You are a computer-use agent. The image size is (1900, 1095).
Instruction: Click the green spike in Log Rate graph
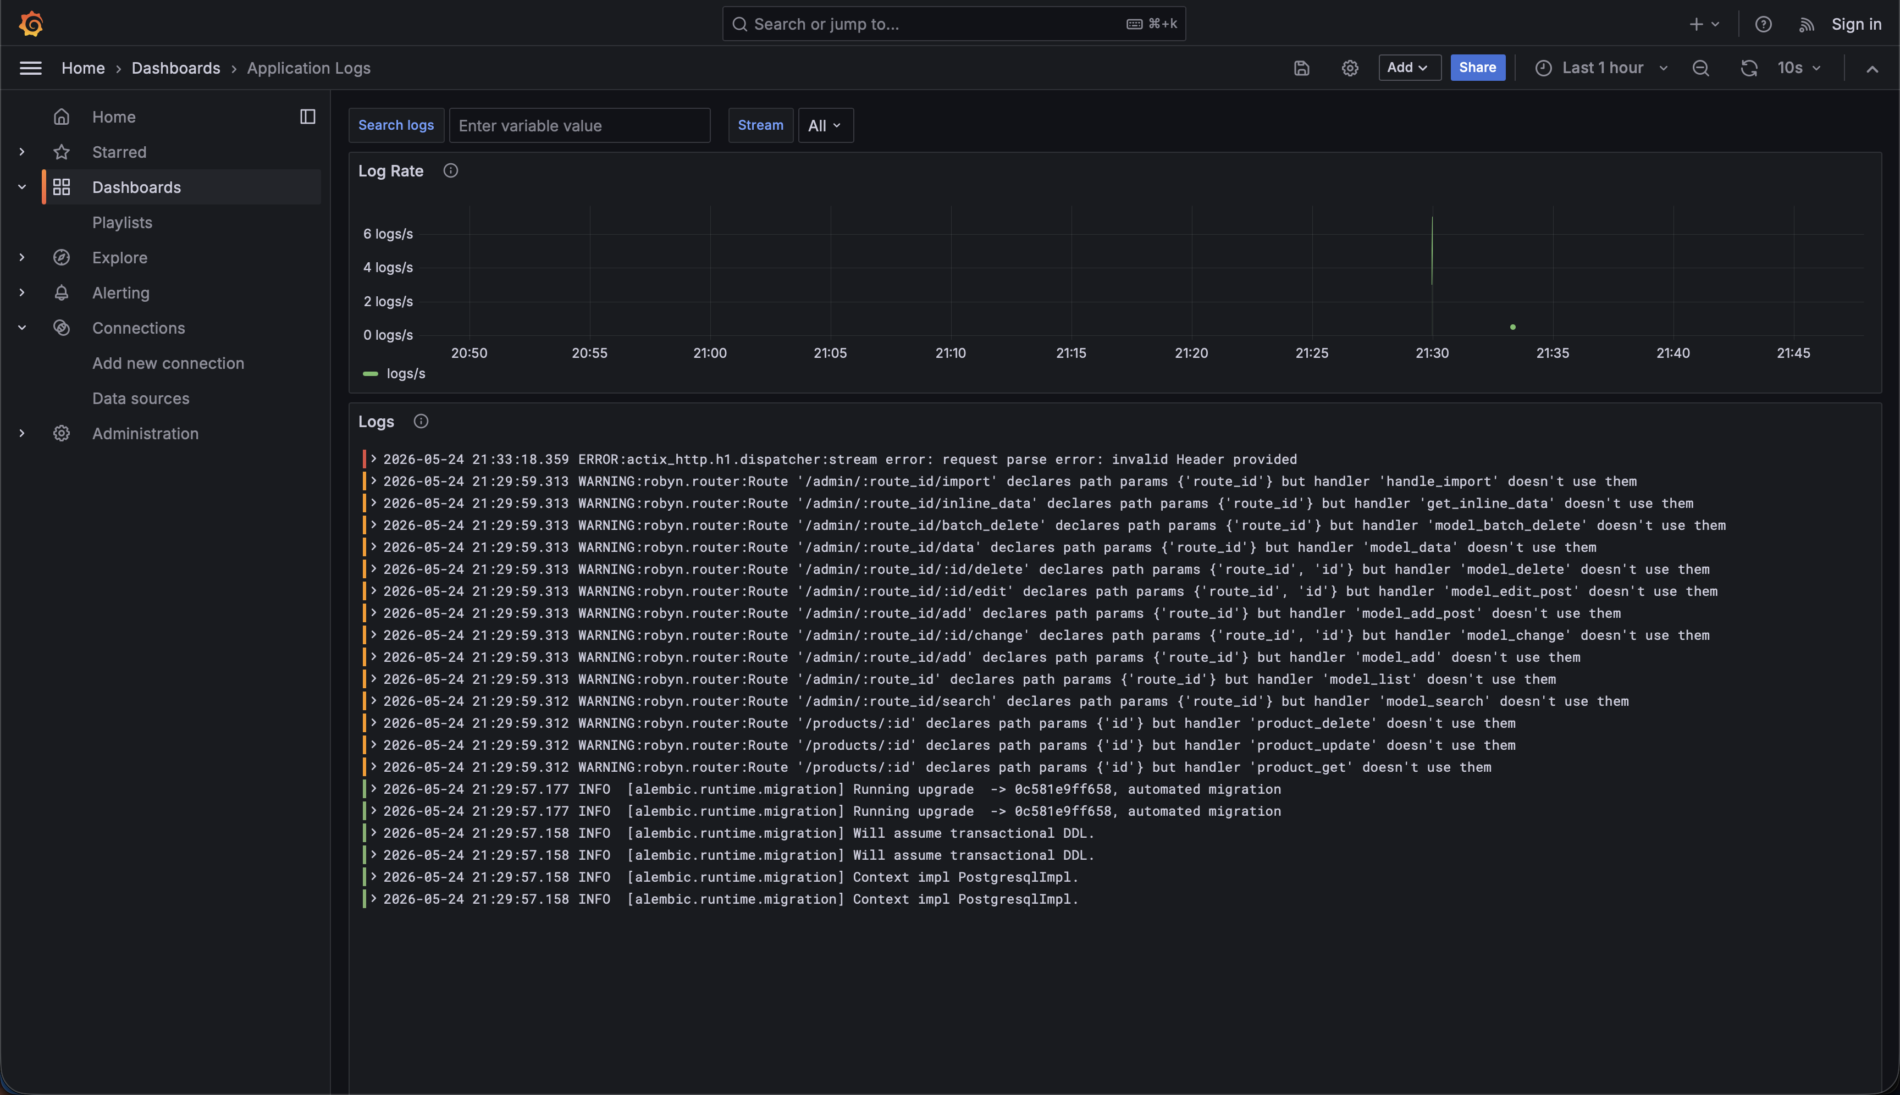point(1432,251)
